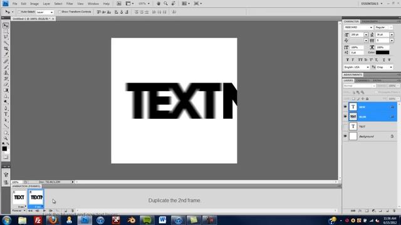Select the Zoom tool in toolbox
This screenshot has width=401, height=225.
(6, 138)
